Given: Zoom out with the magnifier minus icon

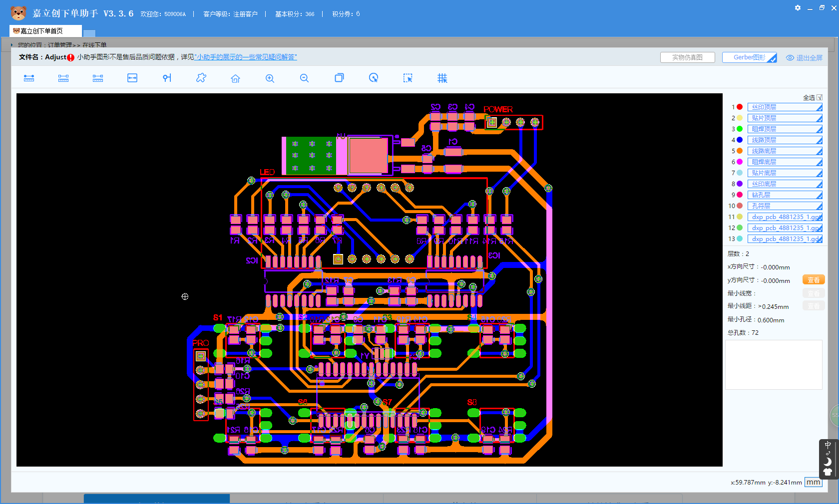Looking at the screenshot, I should point(305,78).
